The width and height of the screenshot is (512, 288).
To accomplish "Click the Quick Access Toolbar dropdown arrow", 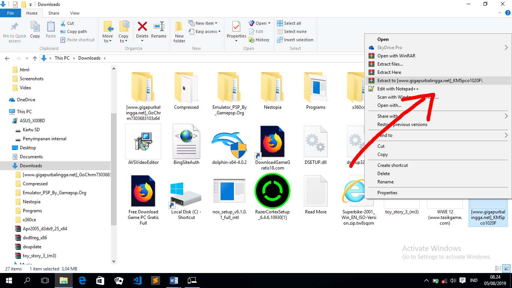I will [30, 4].
